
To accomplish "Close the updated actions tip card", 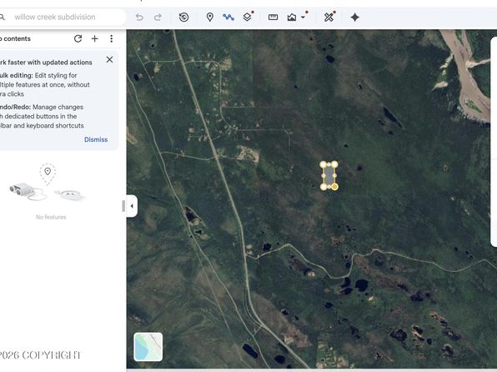I will [110, 59].
